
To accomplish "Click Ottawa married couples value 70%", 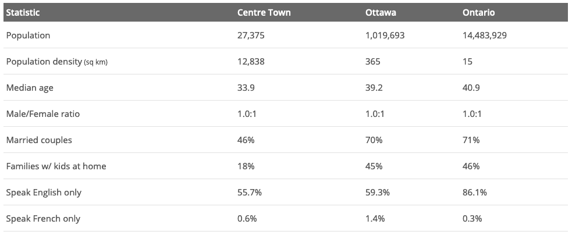I will [x=374, y=140].
